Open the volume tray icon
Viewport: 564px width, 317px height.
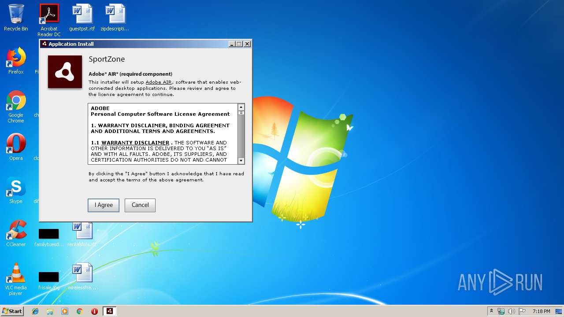[x=512, y=311]
